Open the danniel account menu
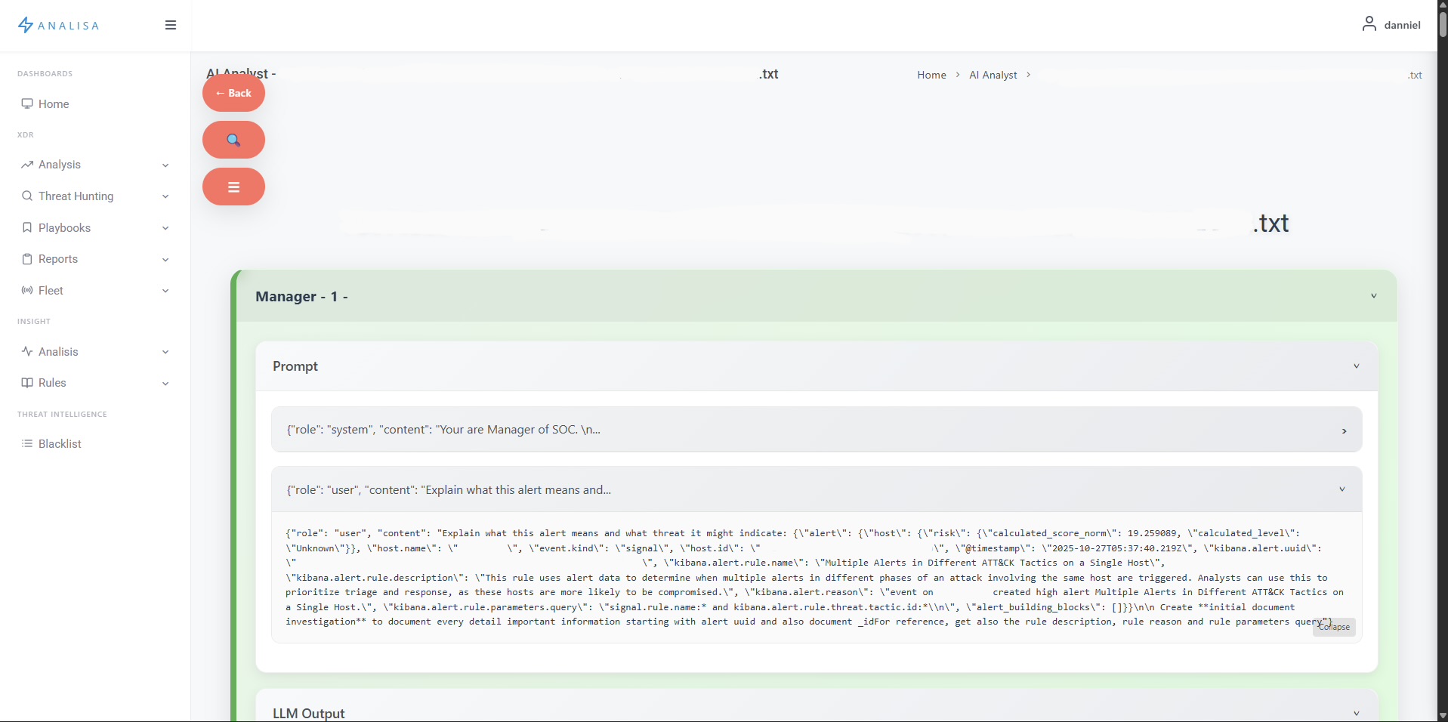1448x722 pixels. [1392, 25]
